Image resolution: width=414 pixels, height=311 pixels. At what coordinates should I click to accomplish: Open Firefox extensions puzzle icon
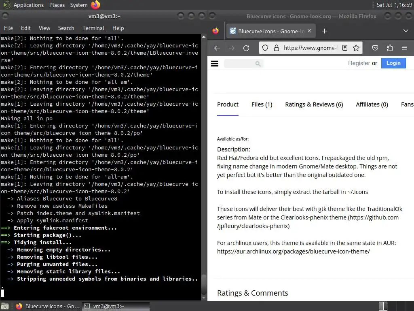tap(390, 48)
